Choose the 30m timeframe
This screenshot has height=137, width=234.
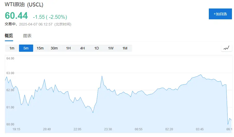click(x=54, y=48)
